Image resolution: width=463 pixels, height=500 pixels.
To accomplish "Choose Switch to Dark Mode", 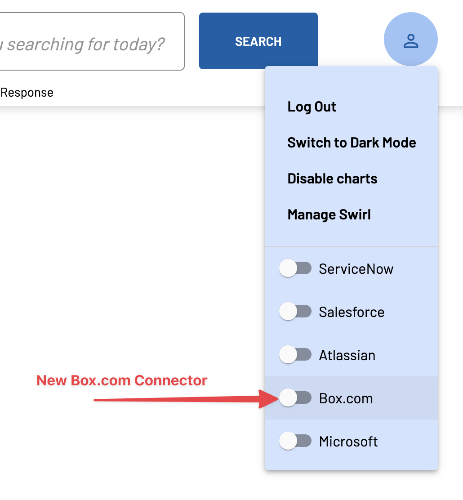I will click(352, 143).
